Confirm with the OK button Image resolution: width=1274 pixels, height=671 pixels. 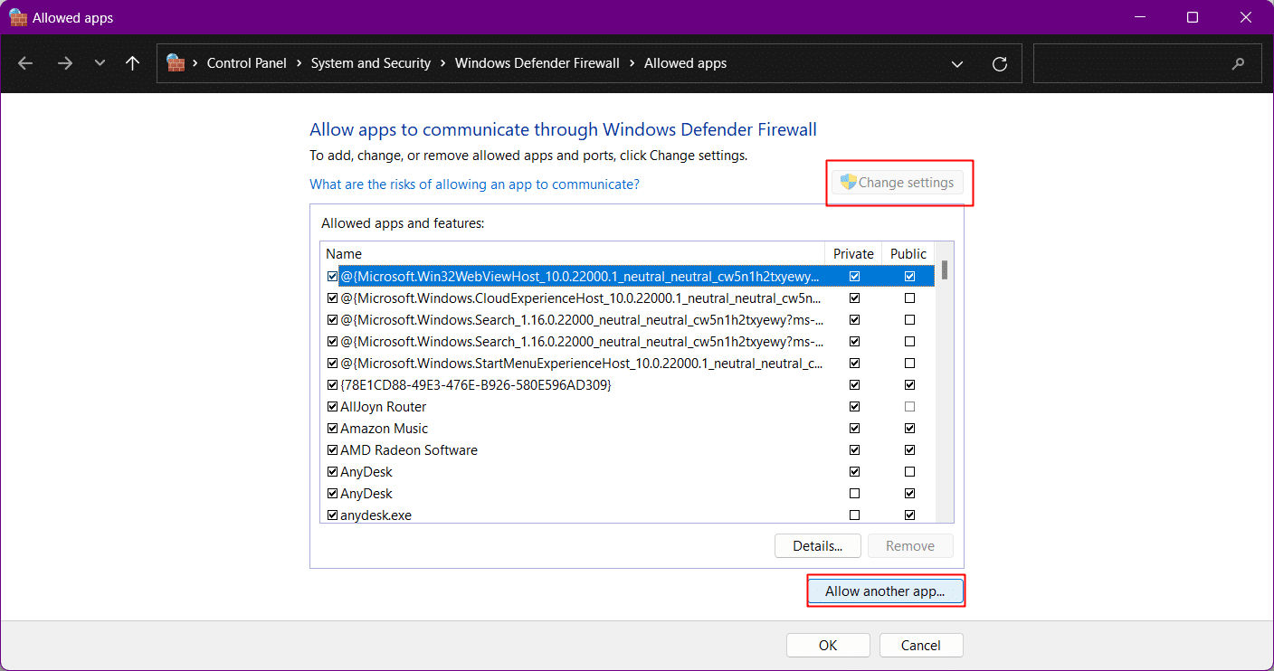(x=828, y=646)
